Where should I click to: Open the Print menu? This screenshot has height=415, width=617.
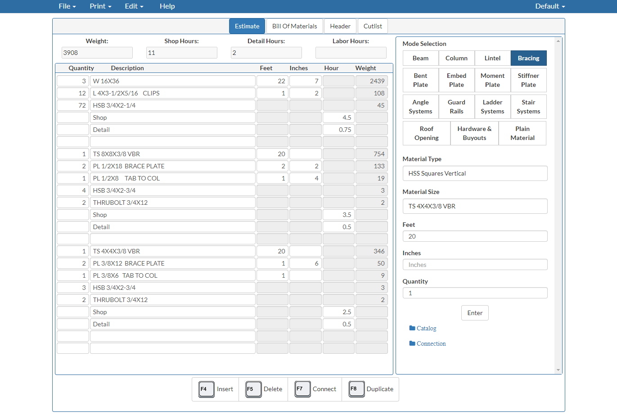click(x=100, y=6)
